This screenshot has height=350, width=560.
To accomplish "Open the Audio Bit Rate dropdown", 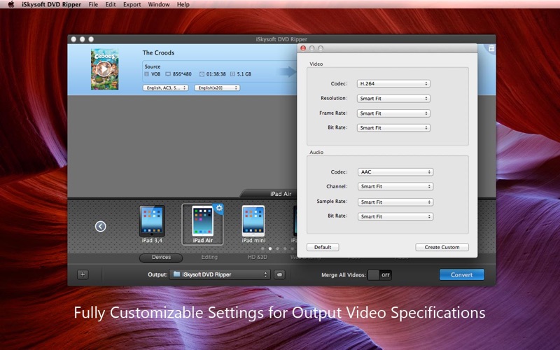I will (x=395, y=216).
